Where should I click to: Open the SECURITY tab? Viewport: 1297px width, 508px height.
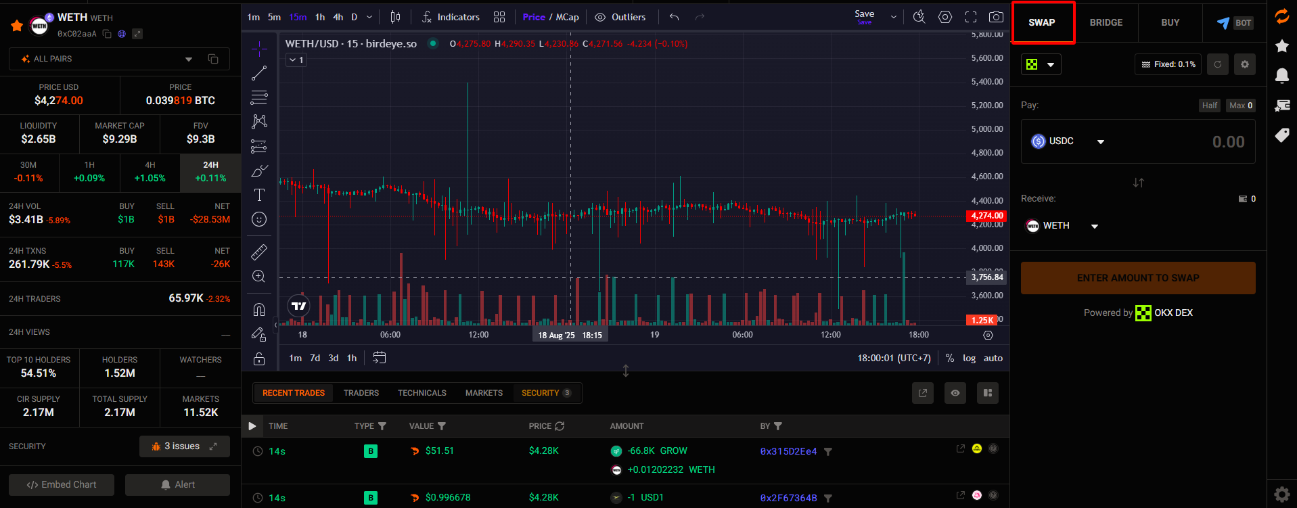[x=546, y=393]
